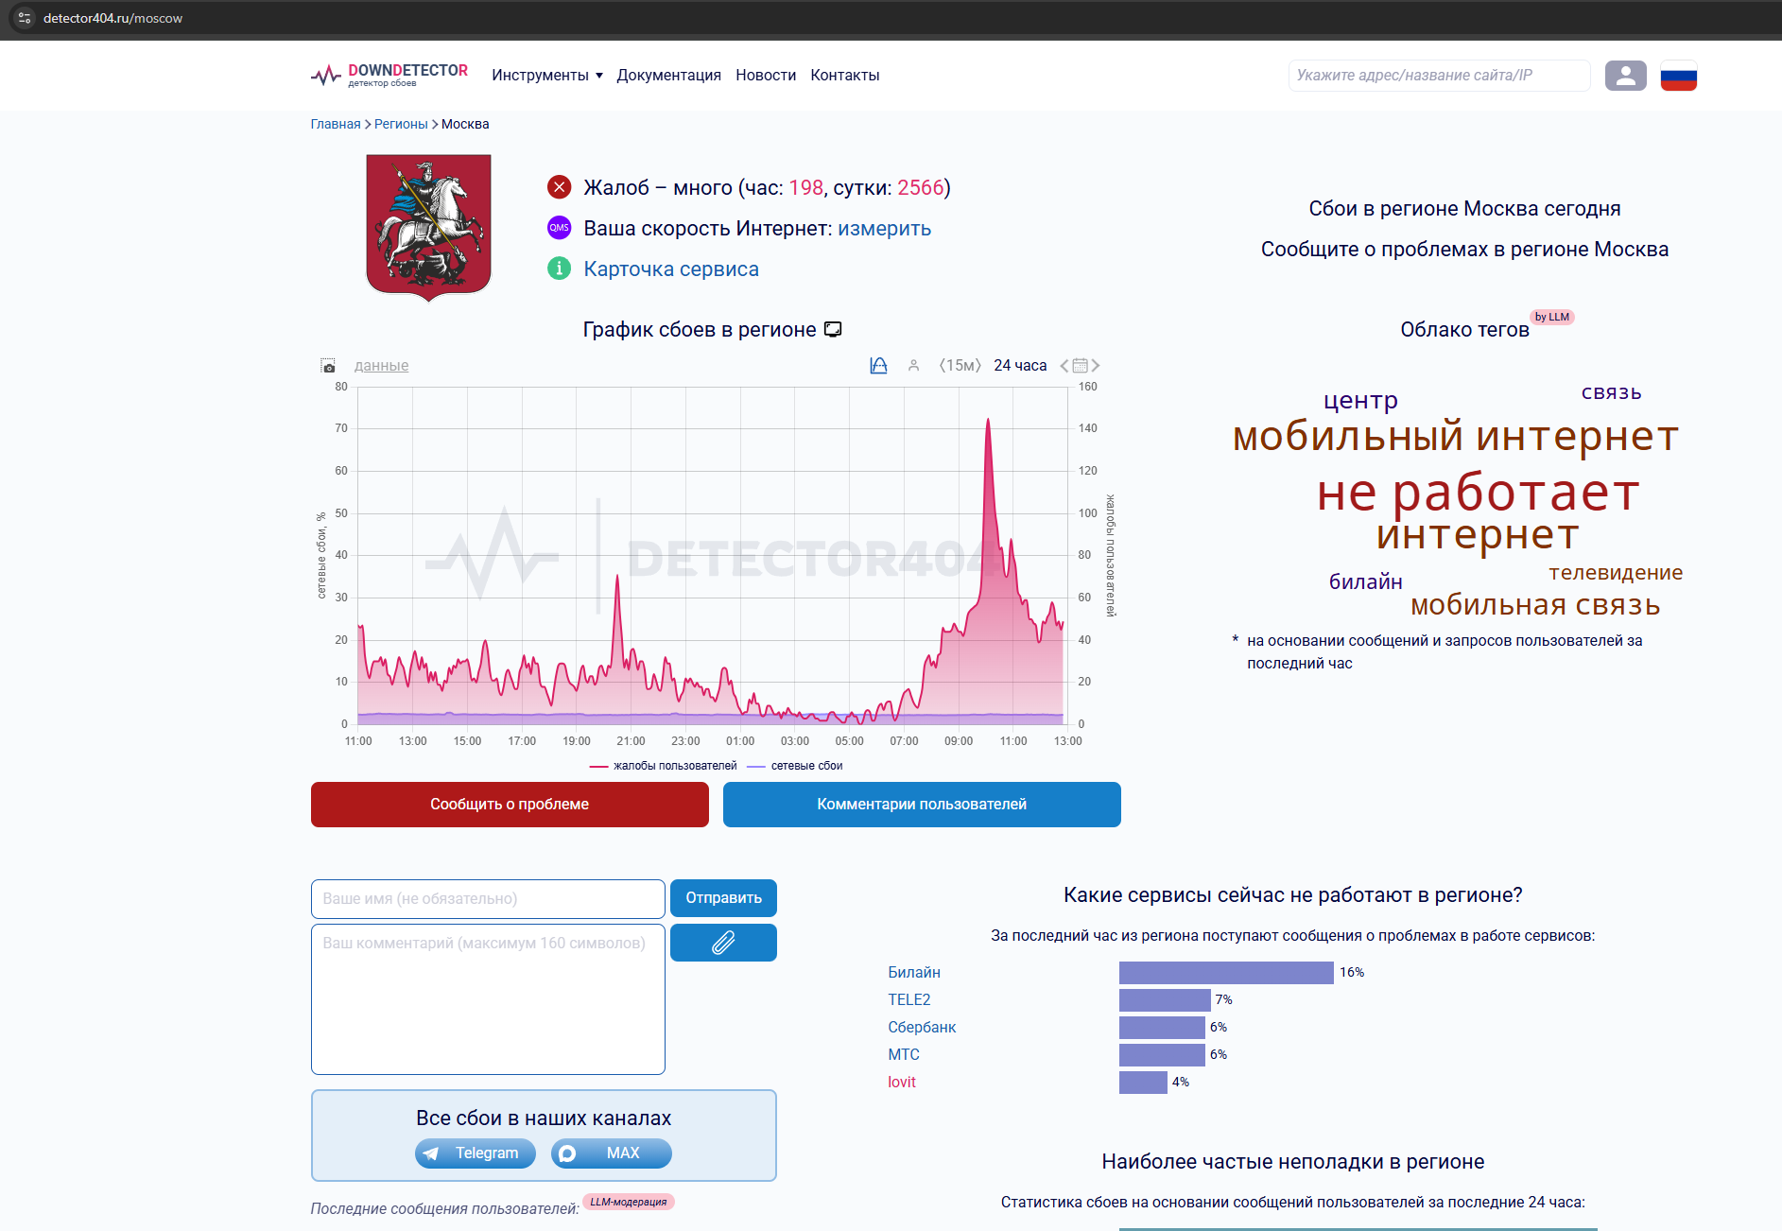Go to next date with right chevron
The height and width of the screenshot is (1231, 1782).
[x=1096, y=365]
